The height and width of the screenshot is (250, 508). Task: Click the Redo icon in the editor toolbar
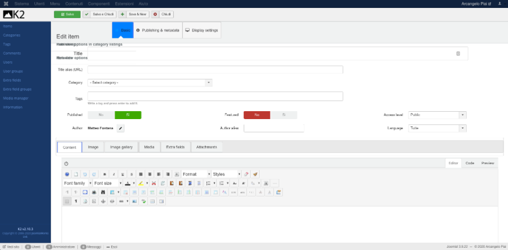(x=94, y=174)
